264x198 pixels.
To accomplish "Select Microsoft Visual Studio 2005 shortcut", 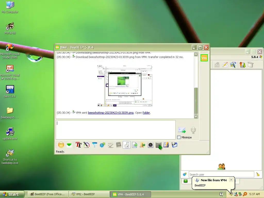I will tap(10, 51).
